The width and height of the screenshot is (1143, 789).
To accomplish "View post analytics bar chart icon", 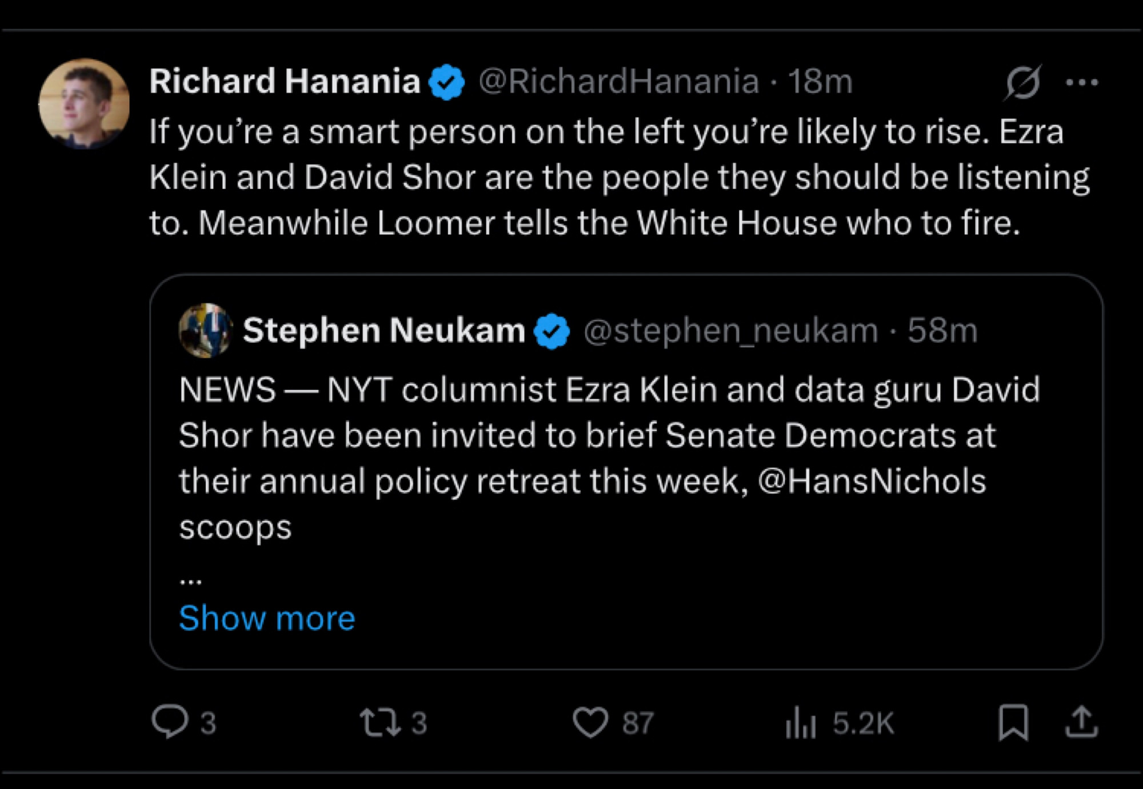I will (x=801, y=722).
